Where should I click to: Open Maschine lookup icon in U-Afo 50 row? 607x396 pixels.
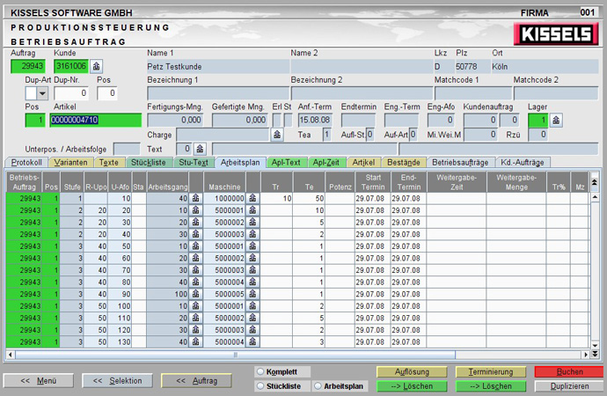point(252,246)
